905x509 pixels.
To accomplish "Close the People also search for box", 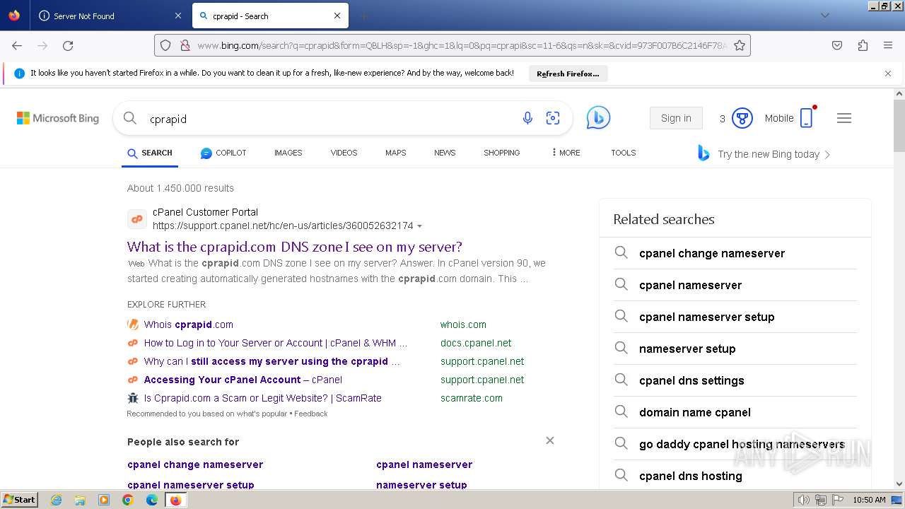I will click(x=550, y=440).
